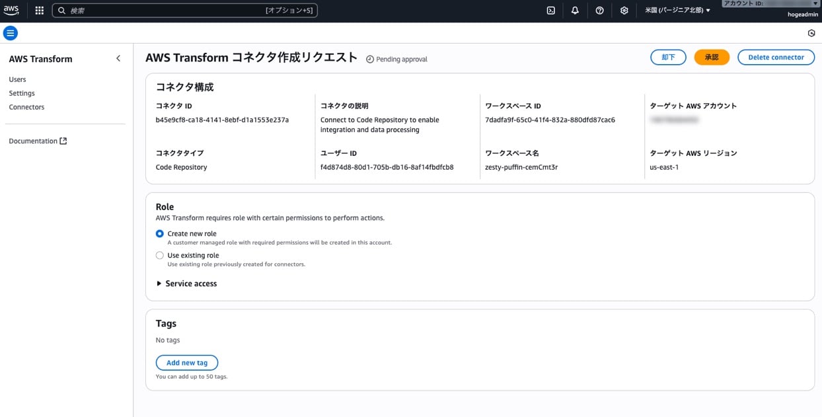The height and width of the screenshot is (417, 822).
Task: Open the settings gear icon in top bar
Action: [x=624, y=11]
